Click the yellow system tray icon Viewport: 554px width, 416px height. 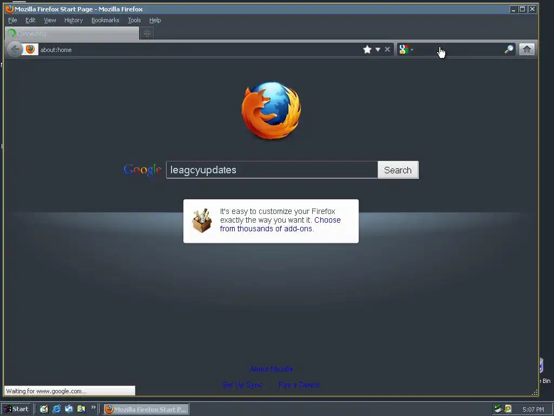tap(508, 409)
